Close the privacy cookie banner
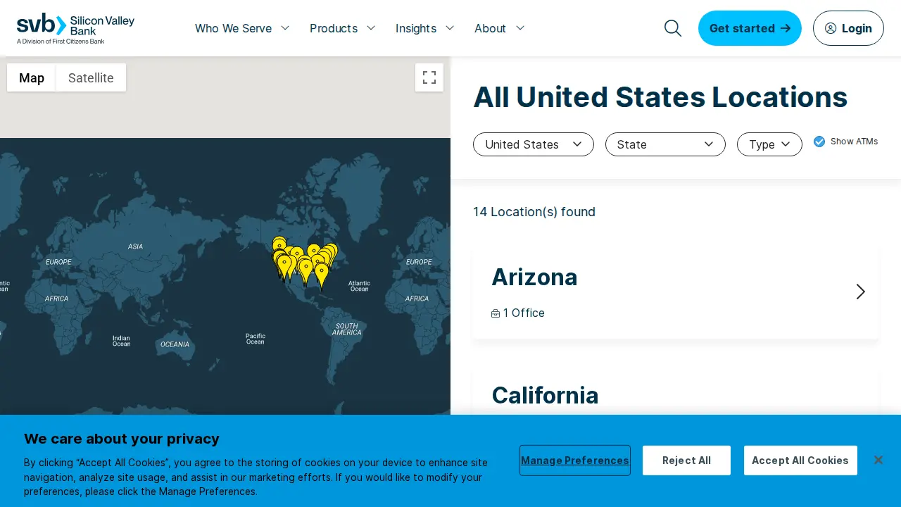This screenshot has height=507, width=901. (x=878, y=460)
